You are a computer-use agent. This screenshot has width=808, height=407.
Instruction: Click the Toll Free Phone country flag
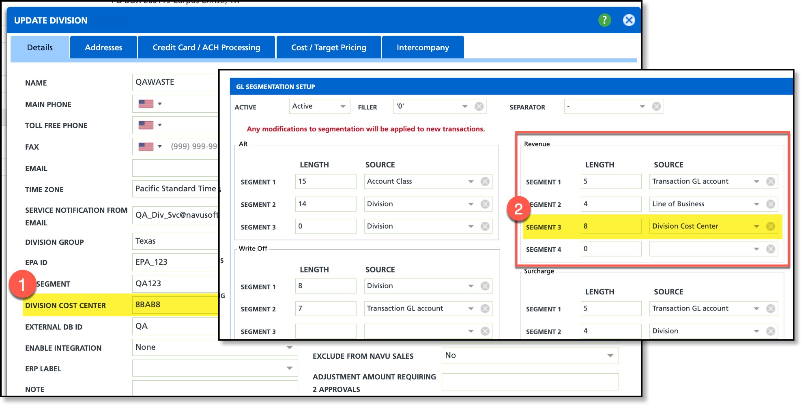click(x=146, y=125)
